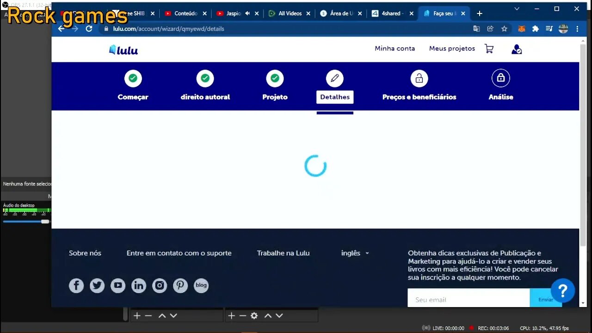
Task: Open Trabalhe na Lulu link
Action: click(x=283, y=253)
